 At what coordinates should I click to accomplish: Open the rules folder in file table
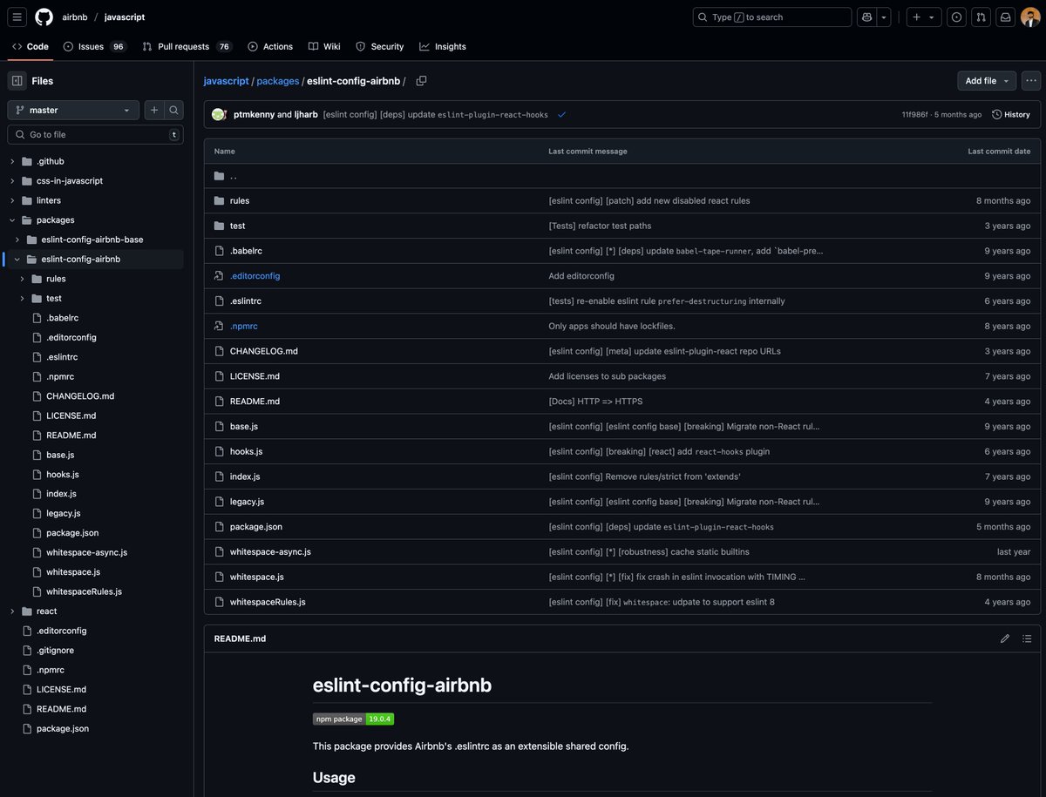coord(240,200)
